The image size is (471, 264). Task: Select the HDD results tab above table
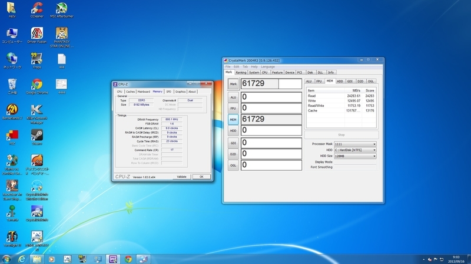pos(340,81)
